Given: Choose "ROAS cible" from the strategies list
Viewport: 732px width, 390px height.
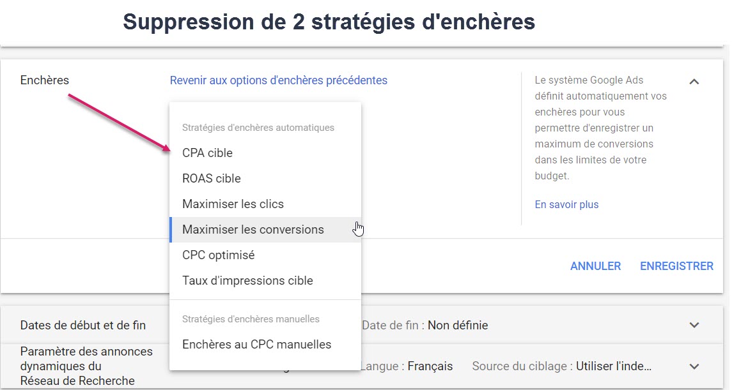Looking at the screenshot, I should 212,178.
